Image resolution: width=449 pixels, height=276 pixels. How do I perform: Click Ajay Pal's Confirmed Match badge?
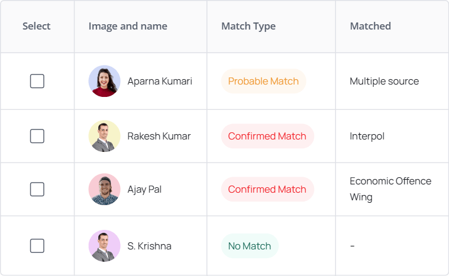coord(267,189)
